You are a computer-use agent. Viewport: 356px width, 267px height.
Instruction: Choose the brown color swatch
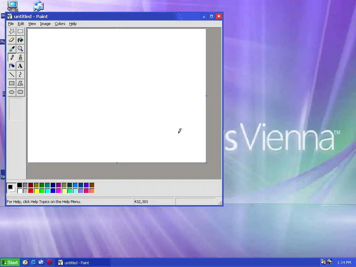tap(92, 185)
